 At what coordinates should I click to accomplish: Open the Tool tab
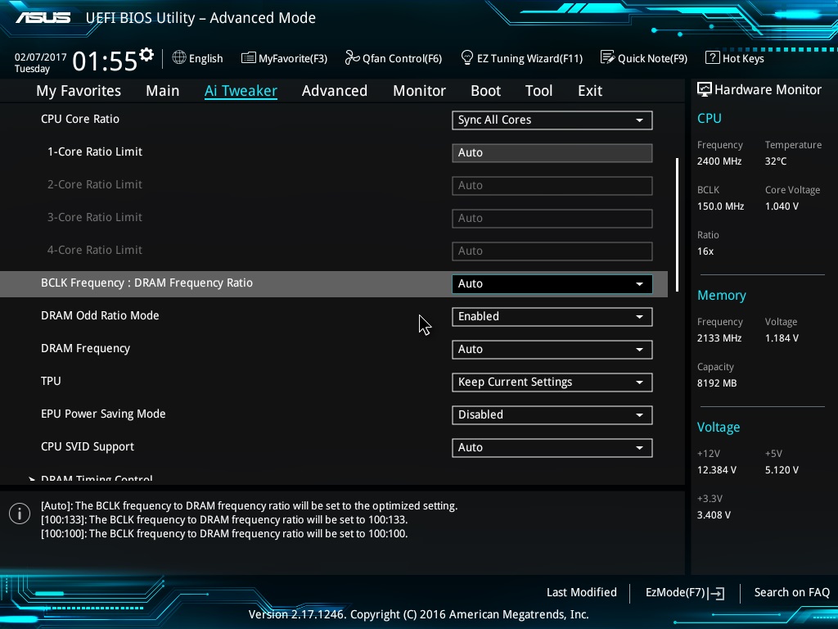[538, 91]
